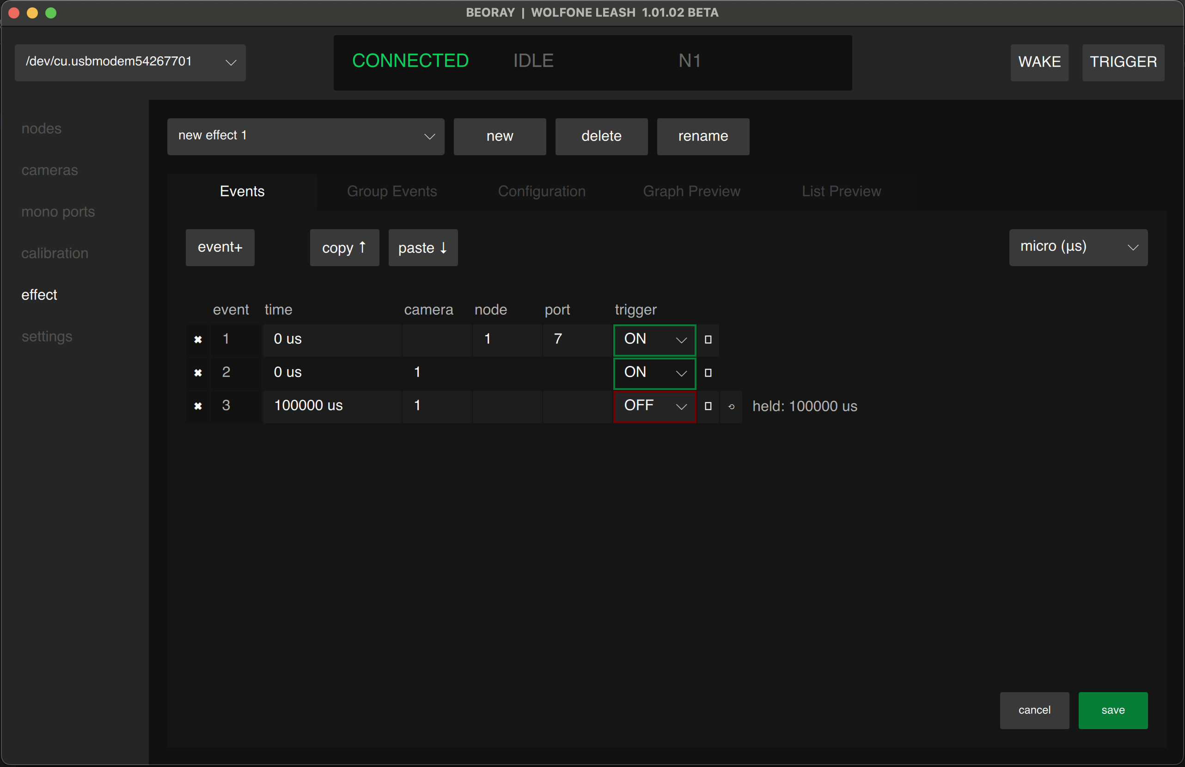Open the cameras section in the sidebar
This screenshot has width=1185, height=767.
49,170
